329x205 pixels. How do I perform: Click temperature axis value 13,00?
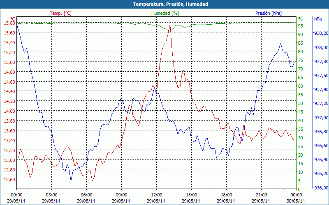click(x=9, y=160)
